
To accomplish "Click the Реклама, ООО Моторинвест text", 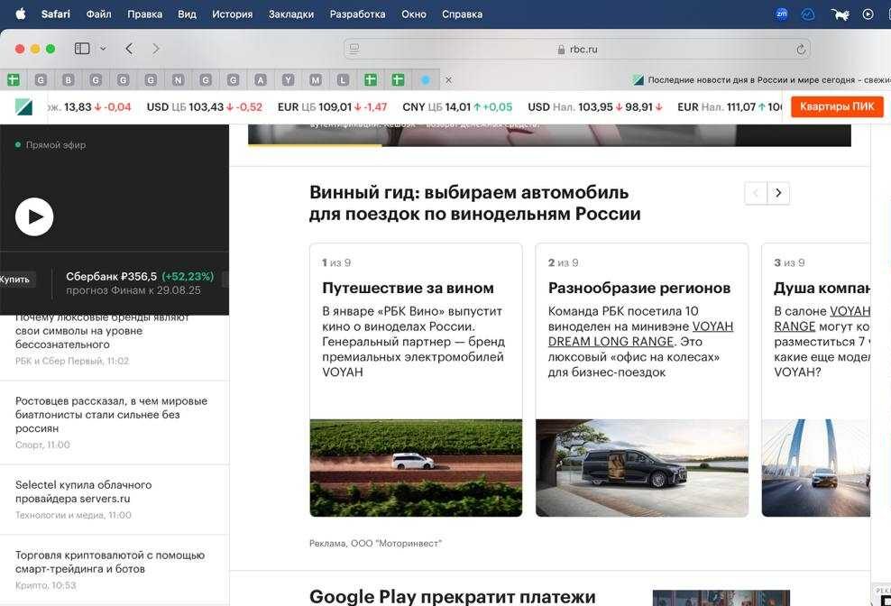I will (375, 544).
